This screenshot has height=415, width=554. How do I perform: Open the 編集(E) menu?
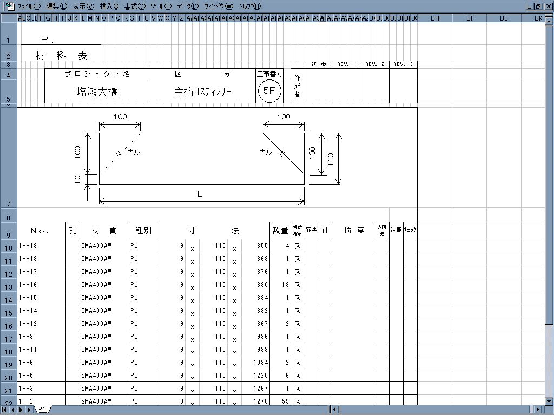pyautogui.click(x=56, y=6)
